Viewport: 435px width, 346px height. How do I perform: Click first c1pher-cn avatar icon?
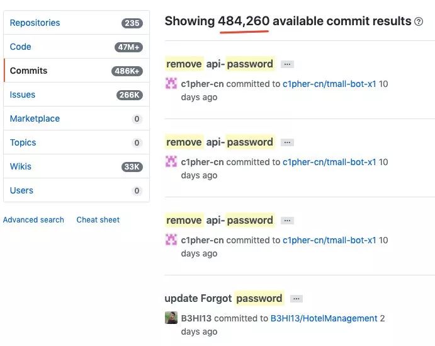pos(171,83)
